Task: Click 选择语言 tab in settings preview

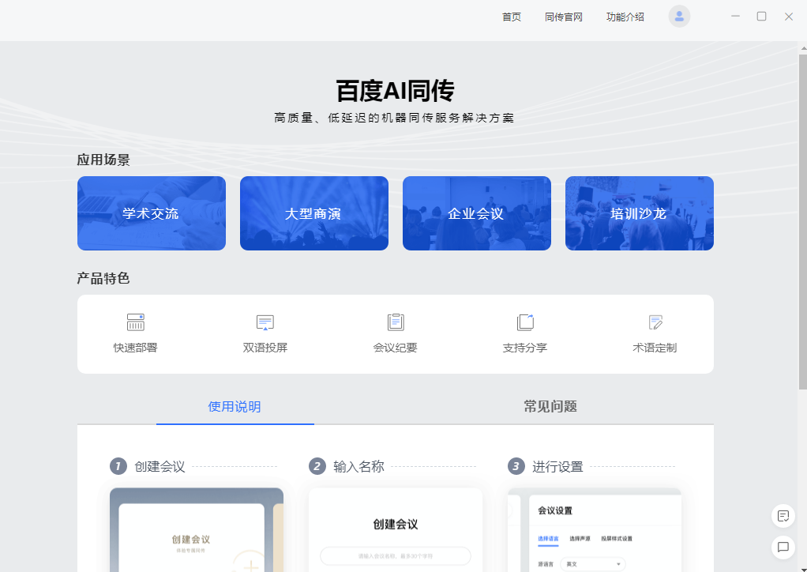Action: [x=548, y=539]
